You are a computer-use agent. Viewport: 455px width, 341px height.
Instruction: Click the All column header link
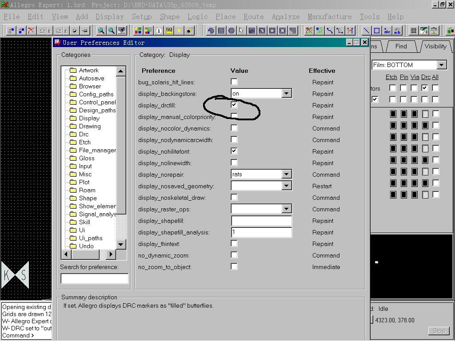(x=435, y=77)
